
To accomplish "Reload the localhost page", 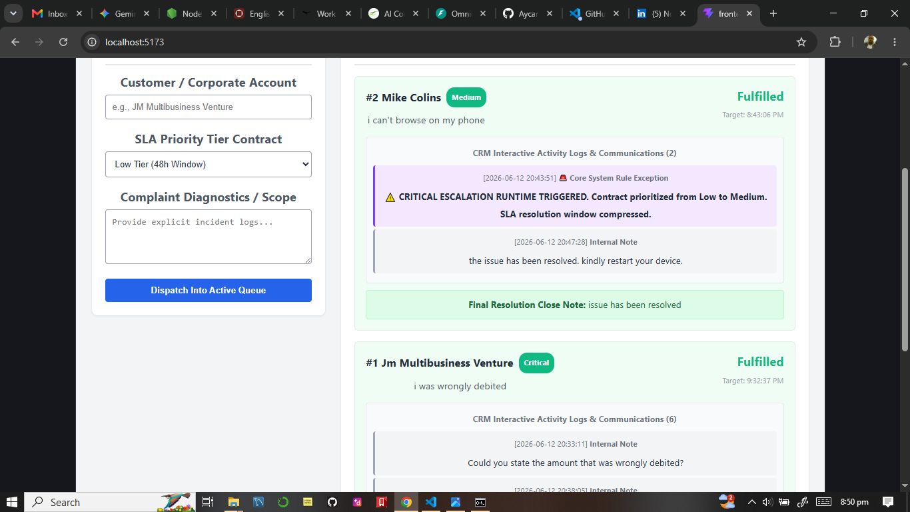I will [63, 42].
